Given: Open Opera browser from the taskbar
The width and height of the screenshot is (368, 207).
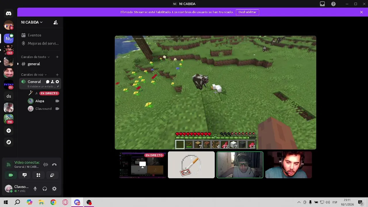Looking at the screenshot, I should point(65,202).
